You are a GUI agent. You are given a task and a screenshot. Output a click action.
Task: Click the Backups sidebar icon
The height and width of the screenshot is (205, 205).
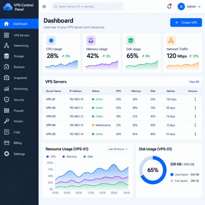click(x=7, y=67)
